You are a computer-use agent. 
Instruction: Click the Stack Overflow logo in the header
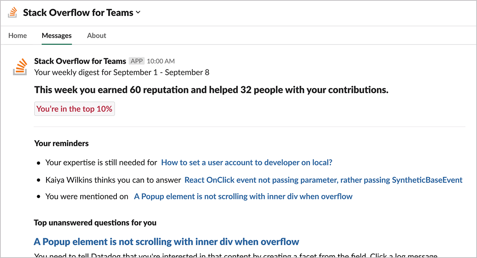[13, 13]
